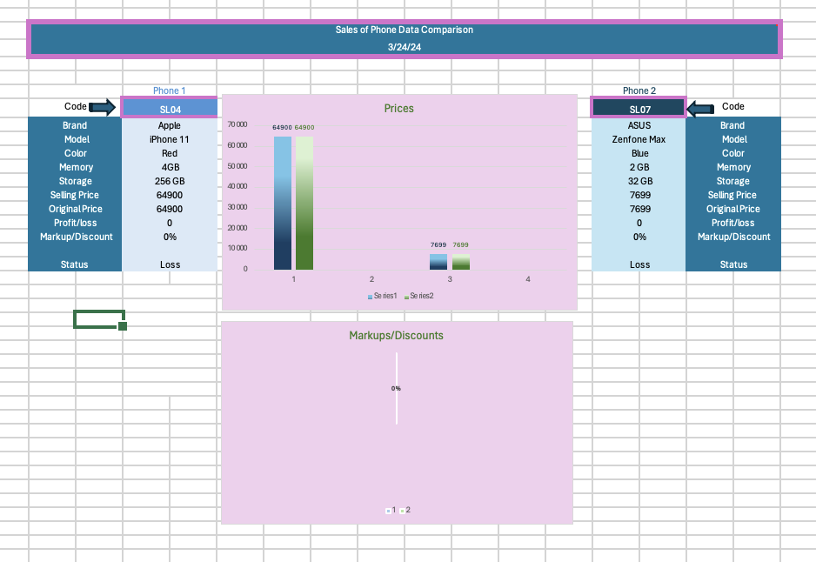The height and width of the screenshot is (562, 816).
Task: Select the 3/24/24 date in the banner
Action: tap(404, 47)
